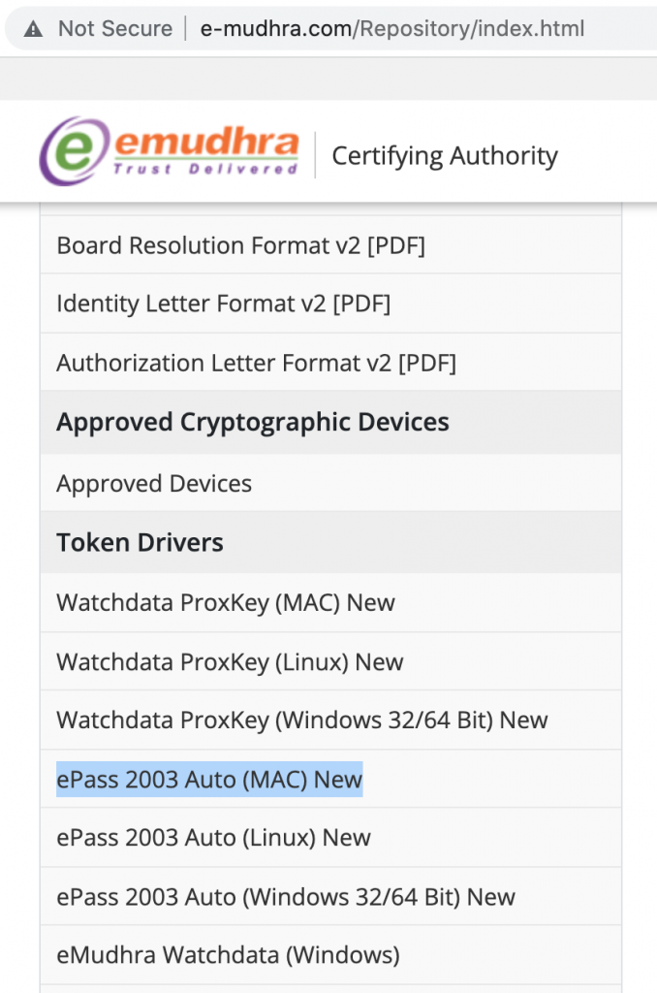Image resolution: width=657 pixels, height=993 pixels.
Task: Download ePass 2003 Auto (Linux) driver
Action: click(213, 838)
